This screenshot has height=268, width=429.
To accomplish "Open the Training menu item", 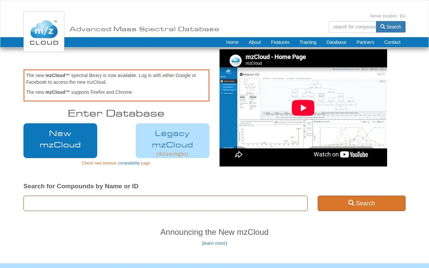I will 308,42.
